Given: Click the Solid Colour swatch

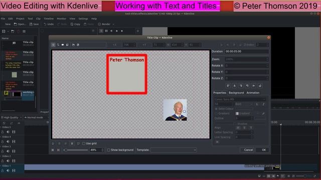Looking at the screenshot, I should [x=244, y=109].
